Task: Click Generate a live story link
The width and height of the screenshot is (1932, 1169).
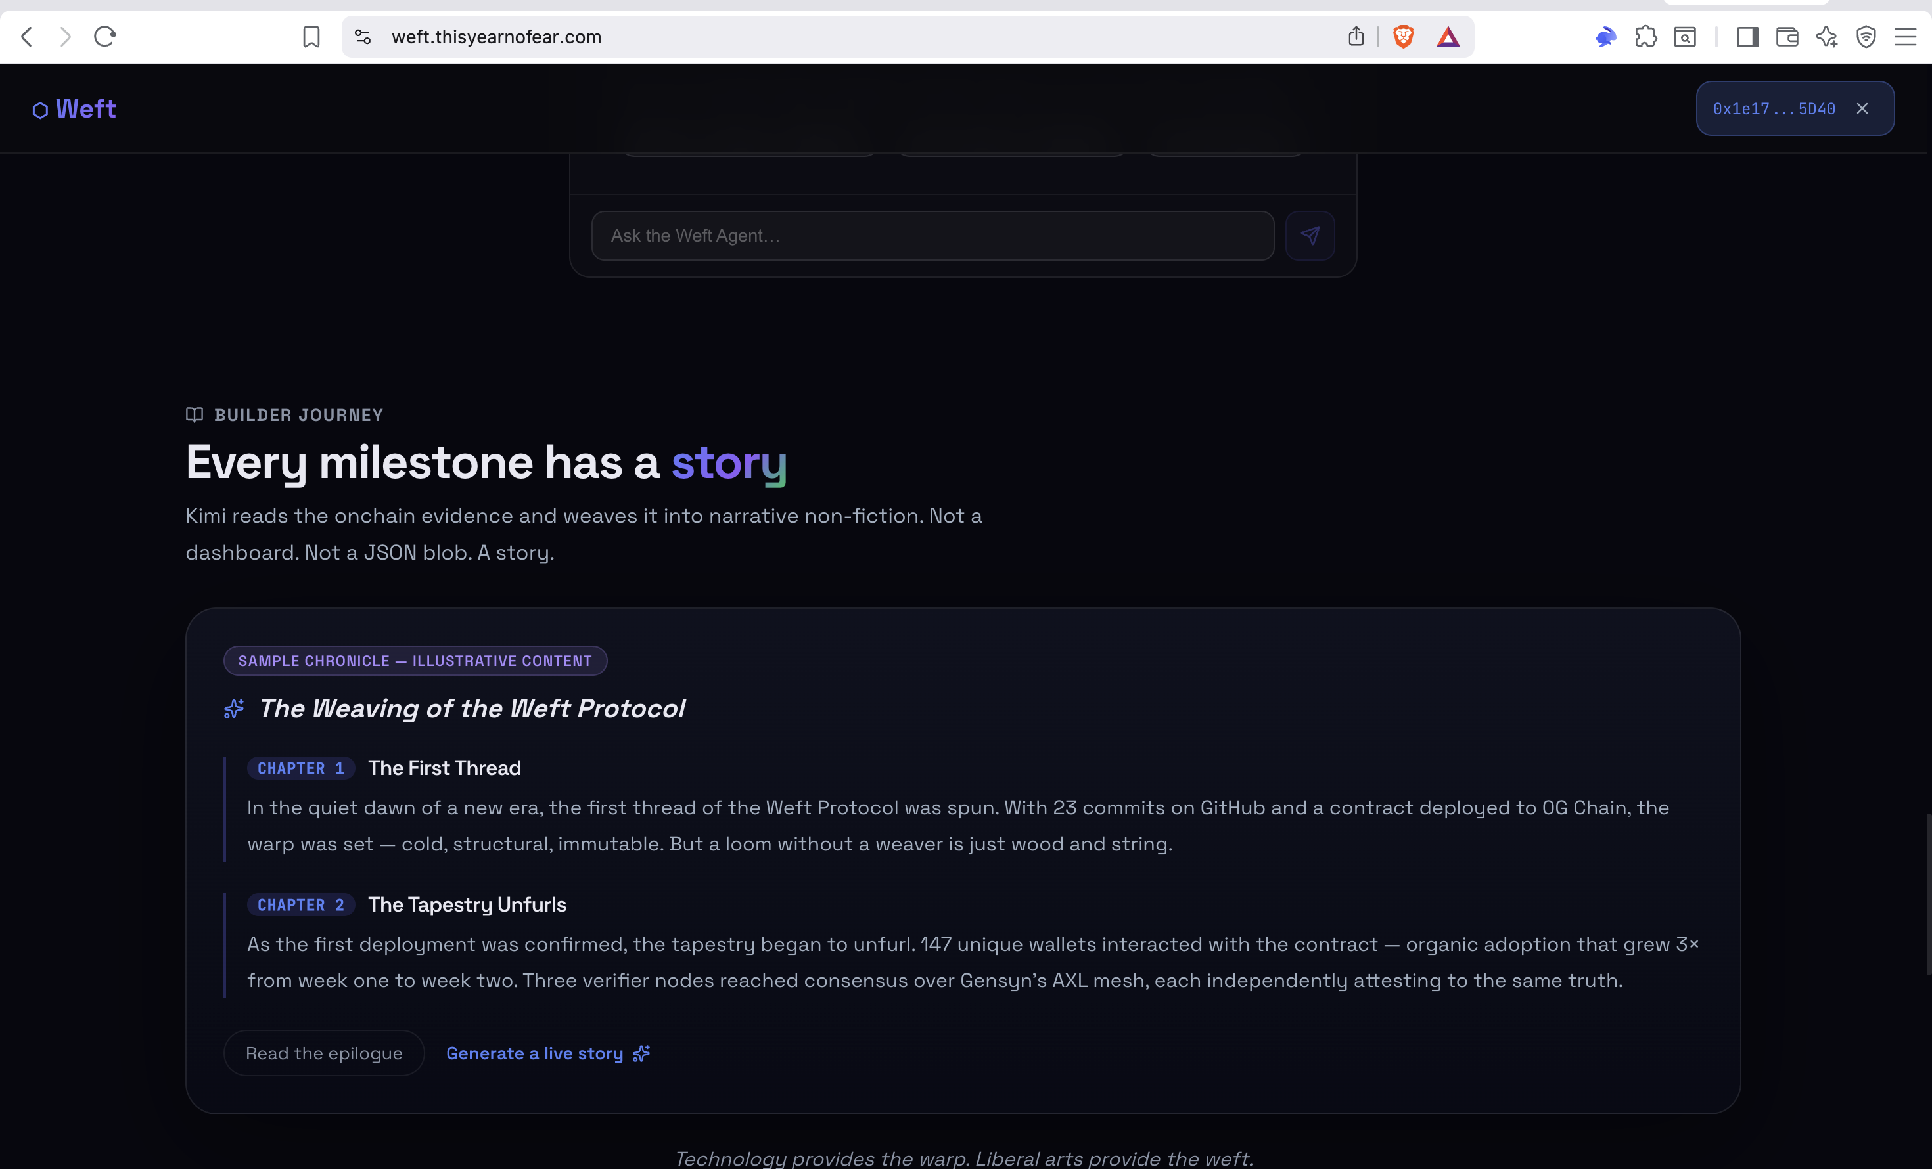Action: pos(548,1054)
